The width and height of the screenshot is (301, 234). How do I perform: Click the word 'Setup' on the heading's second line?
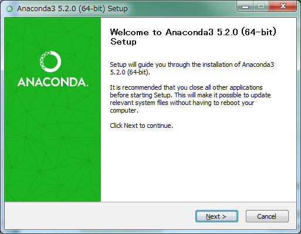[123, 42]
